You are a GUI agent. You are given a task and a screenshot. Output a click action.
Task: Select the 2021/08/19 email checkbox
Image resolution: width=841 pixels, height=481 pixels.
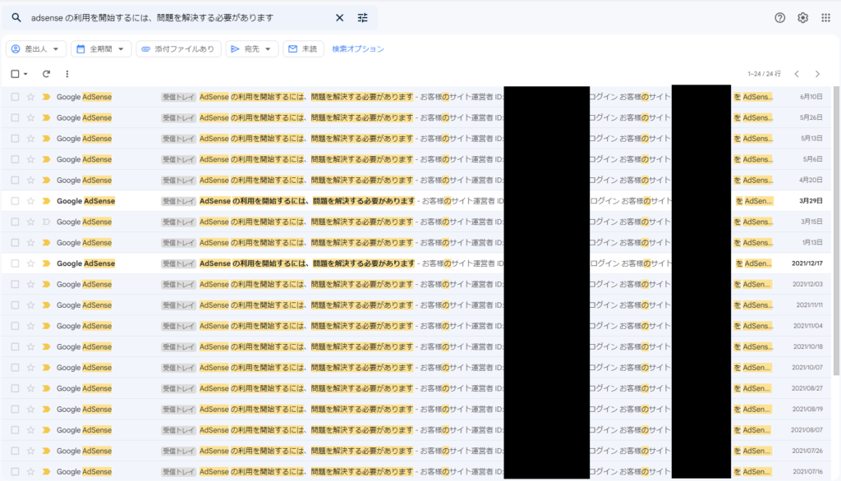pos(15,409)
